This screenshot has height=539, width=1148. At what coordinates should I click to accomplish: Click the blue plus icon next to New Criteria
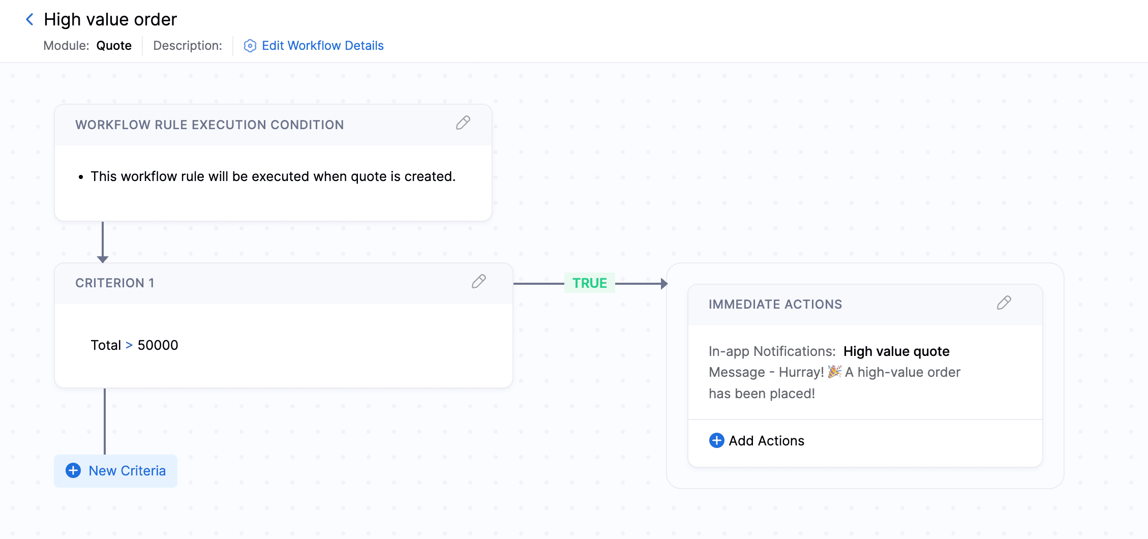tap(73, 471)
